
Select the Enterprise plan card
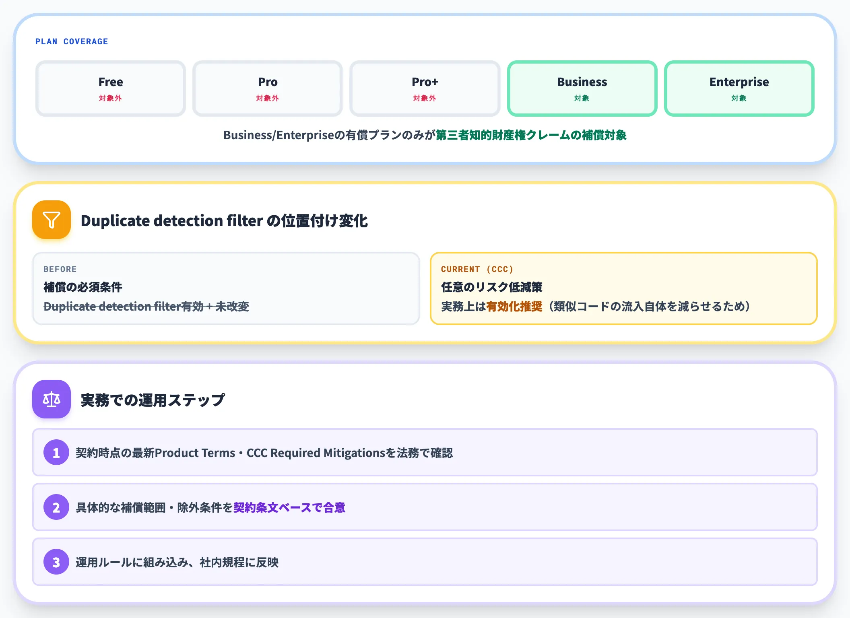739,89
